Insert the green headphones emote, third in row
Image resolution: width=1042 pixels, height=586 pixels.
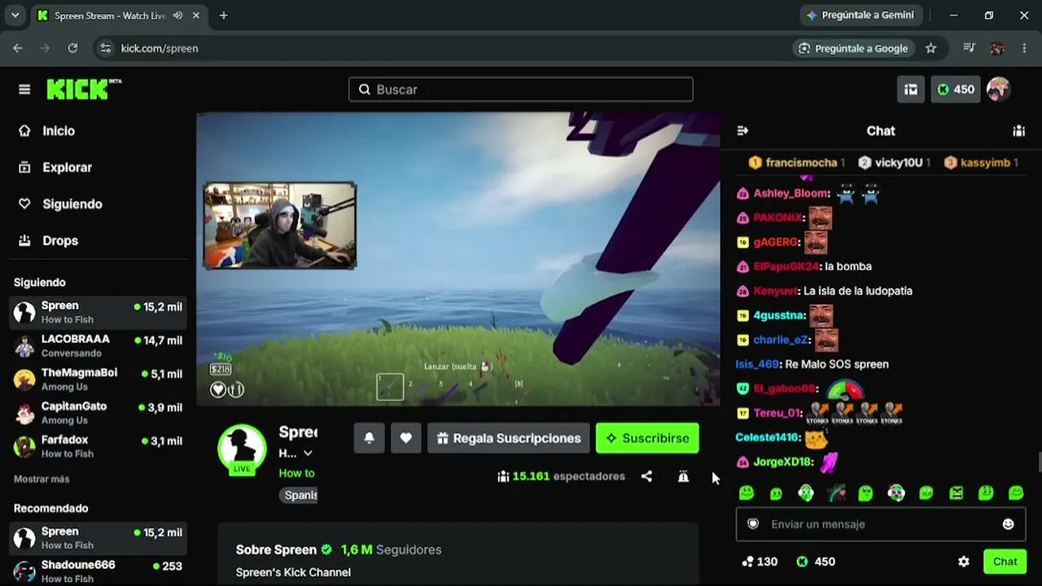pos(806,492)
